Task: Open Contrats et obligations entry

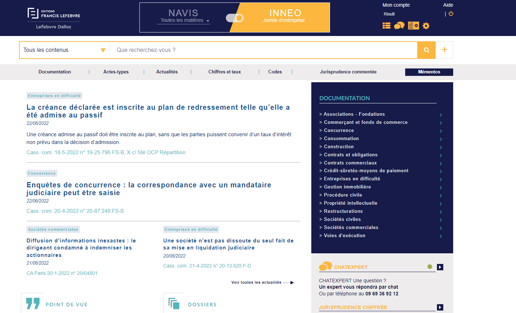Action: [350, 155]
